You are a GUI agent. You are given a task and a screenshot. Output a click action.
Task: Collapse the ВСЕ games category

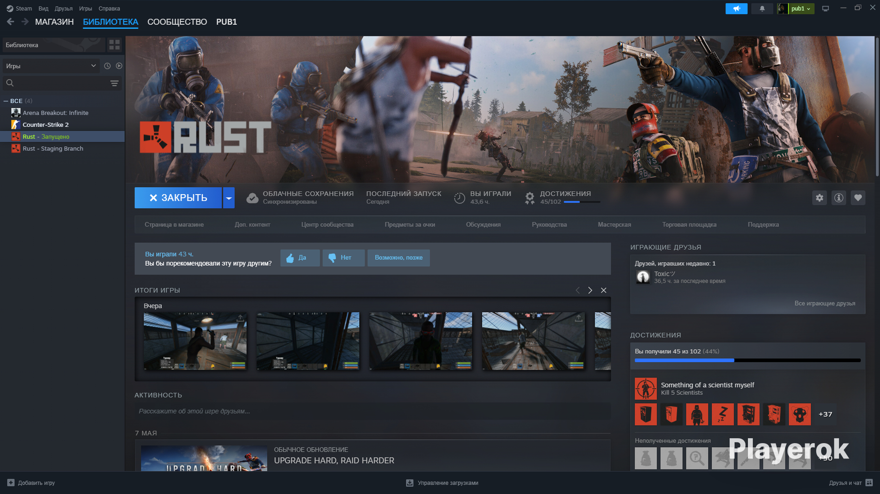[x=6, y=101]
